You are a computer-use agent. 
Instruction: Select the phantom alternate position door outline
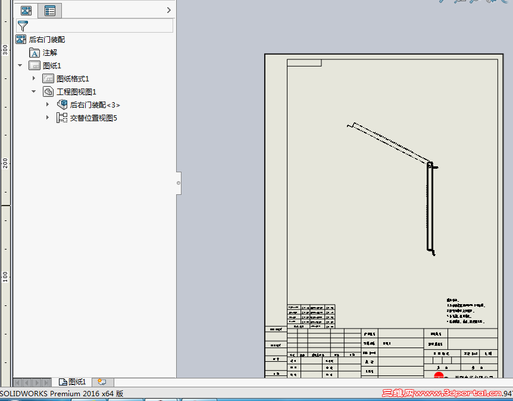point(389,143)
